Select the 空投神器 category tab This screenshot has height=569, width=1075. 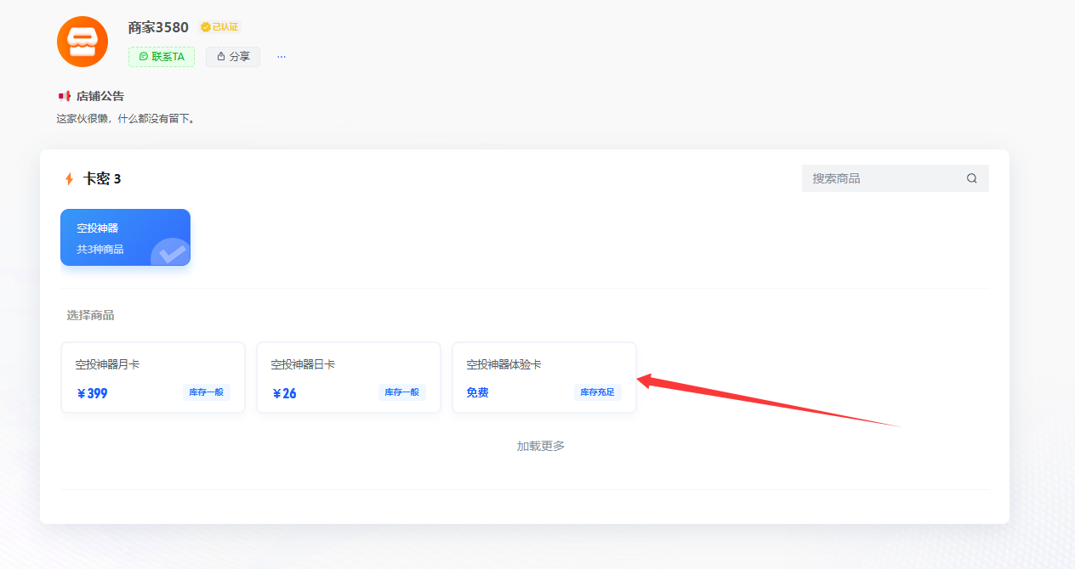[x=125, y=237]
